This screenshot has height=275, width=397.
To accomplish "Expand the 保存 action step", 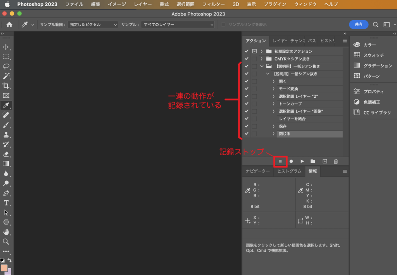I will point(273,126).
